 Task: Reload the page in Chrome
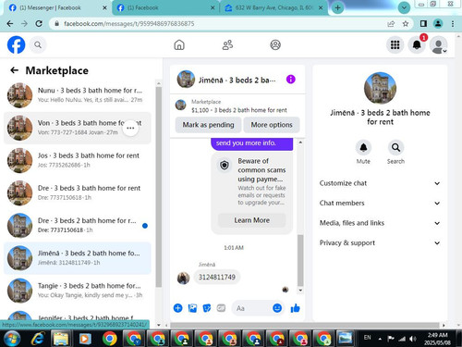click(x=39, y=24)
